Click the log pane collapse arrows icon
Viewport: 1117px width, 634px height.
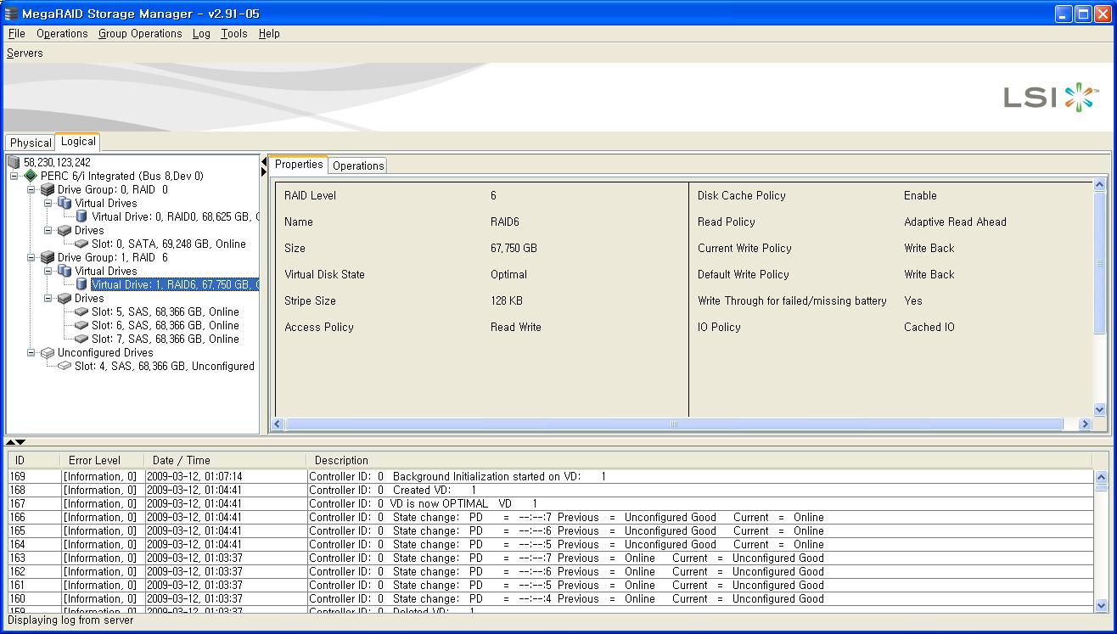(x=15, y=442)
